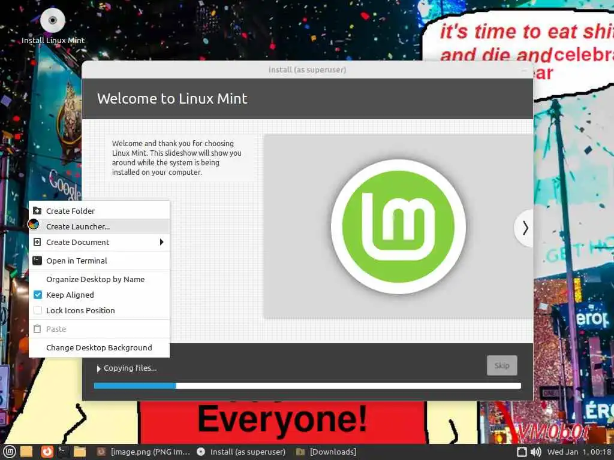Screen dimensions: 614x460
Task: Click the Create Document plus icon
Action: 37,242
